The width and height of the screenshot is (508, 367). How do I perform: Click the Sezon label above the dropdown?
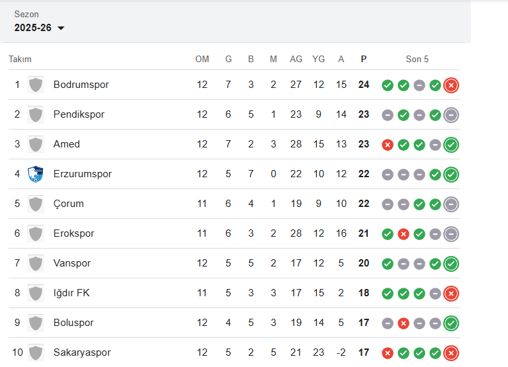26,14
